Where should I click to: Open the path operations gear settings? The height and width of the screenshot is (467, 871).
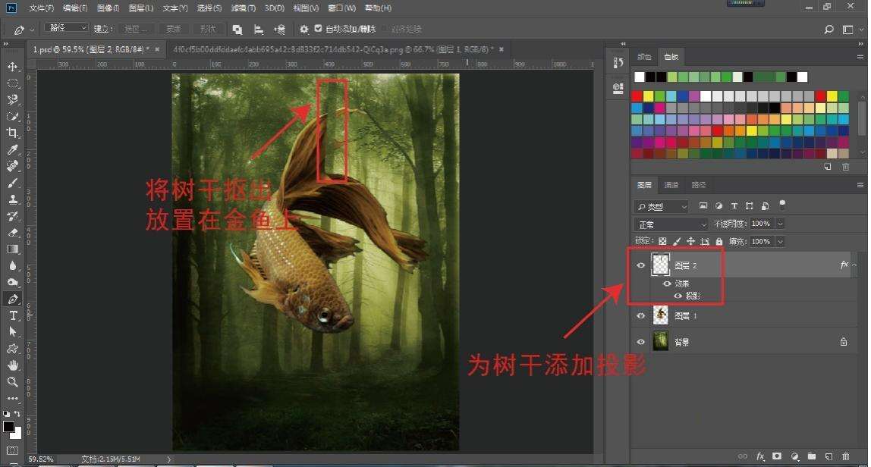[x=304, y=29]
